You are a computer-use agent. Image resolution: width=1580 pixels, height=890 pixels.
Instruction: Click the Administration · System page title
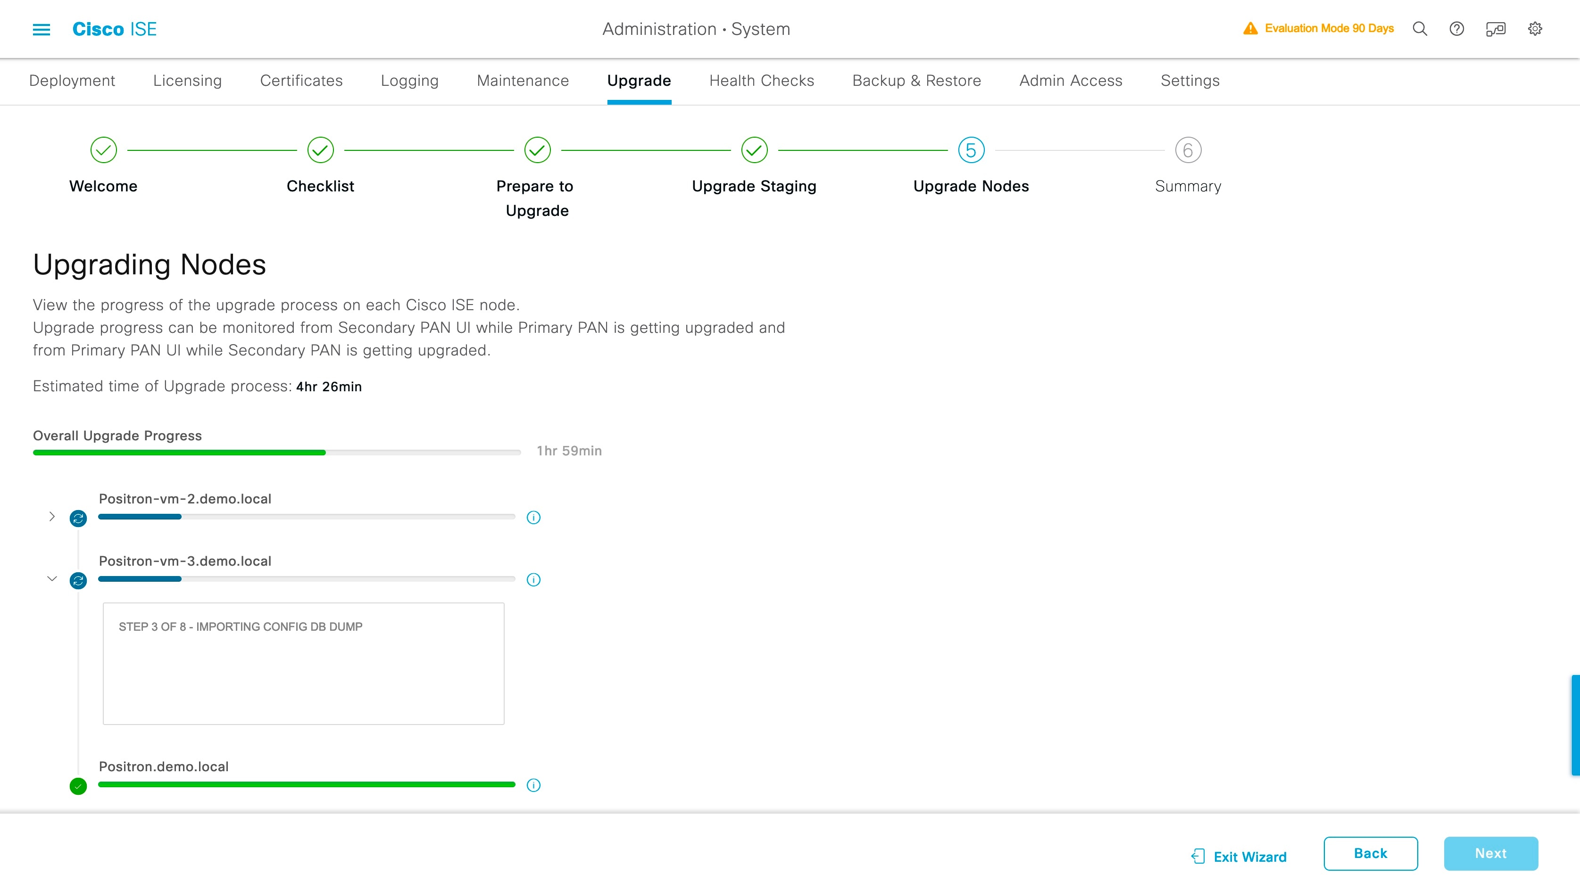pos(696,29)
